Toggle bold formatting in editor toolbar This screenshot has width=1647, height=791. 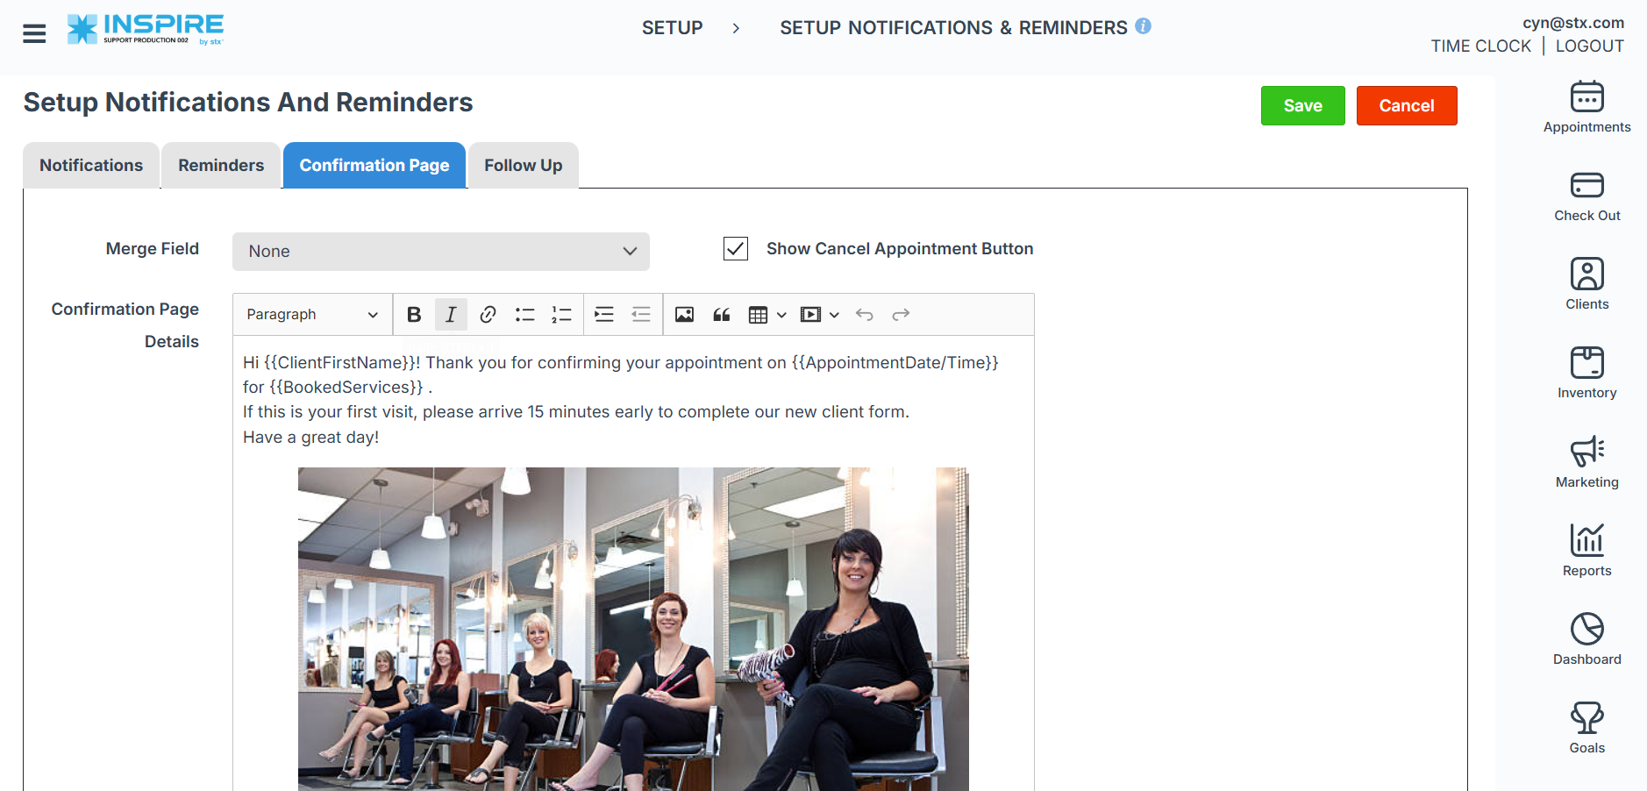(x=414, y=315)
